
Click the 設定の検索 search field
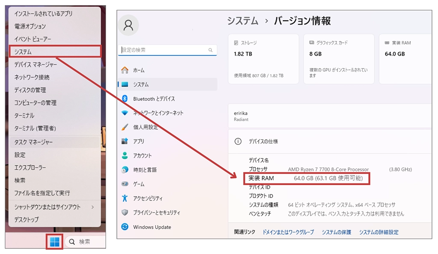[167, 50]
